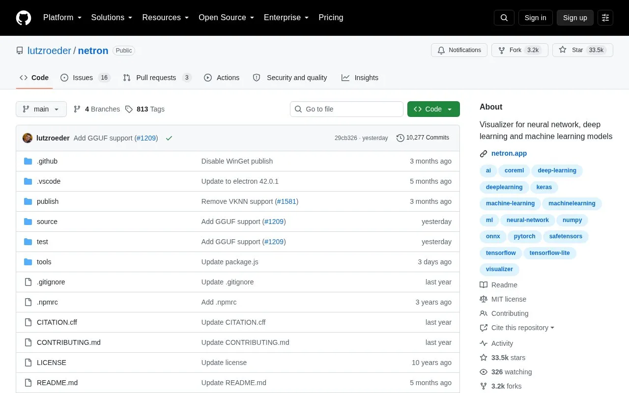Open the lutzroeder owner link
629x393 pixels.
pyautogui.click(x=49, y=51)
